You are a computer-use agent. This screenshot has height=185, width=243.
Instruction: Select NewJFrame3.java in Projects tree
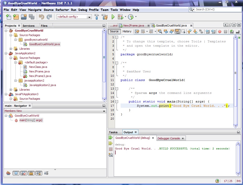(x=40, y=76)
